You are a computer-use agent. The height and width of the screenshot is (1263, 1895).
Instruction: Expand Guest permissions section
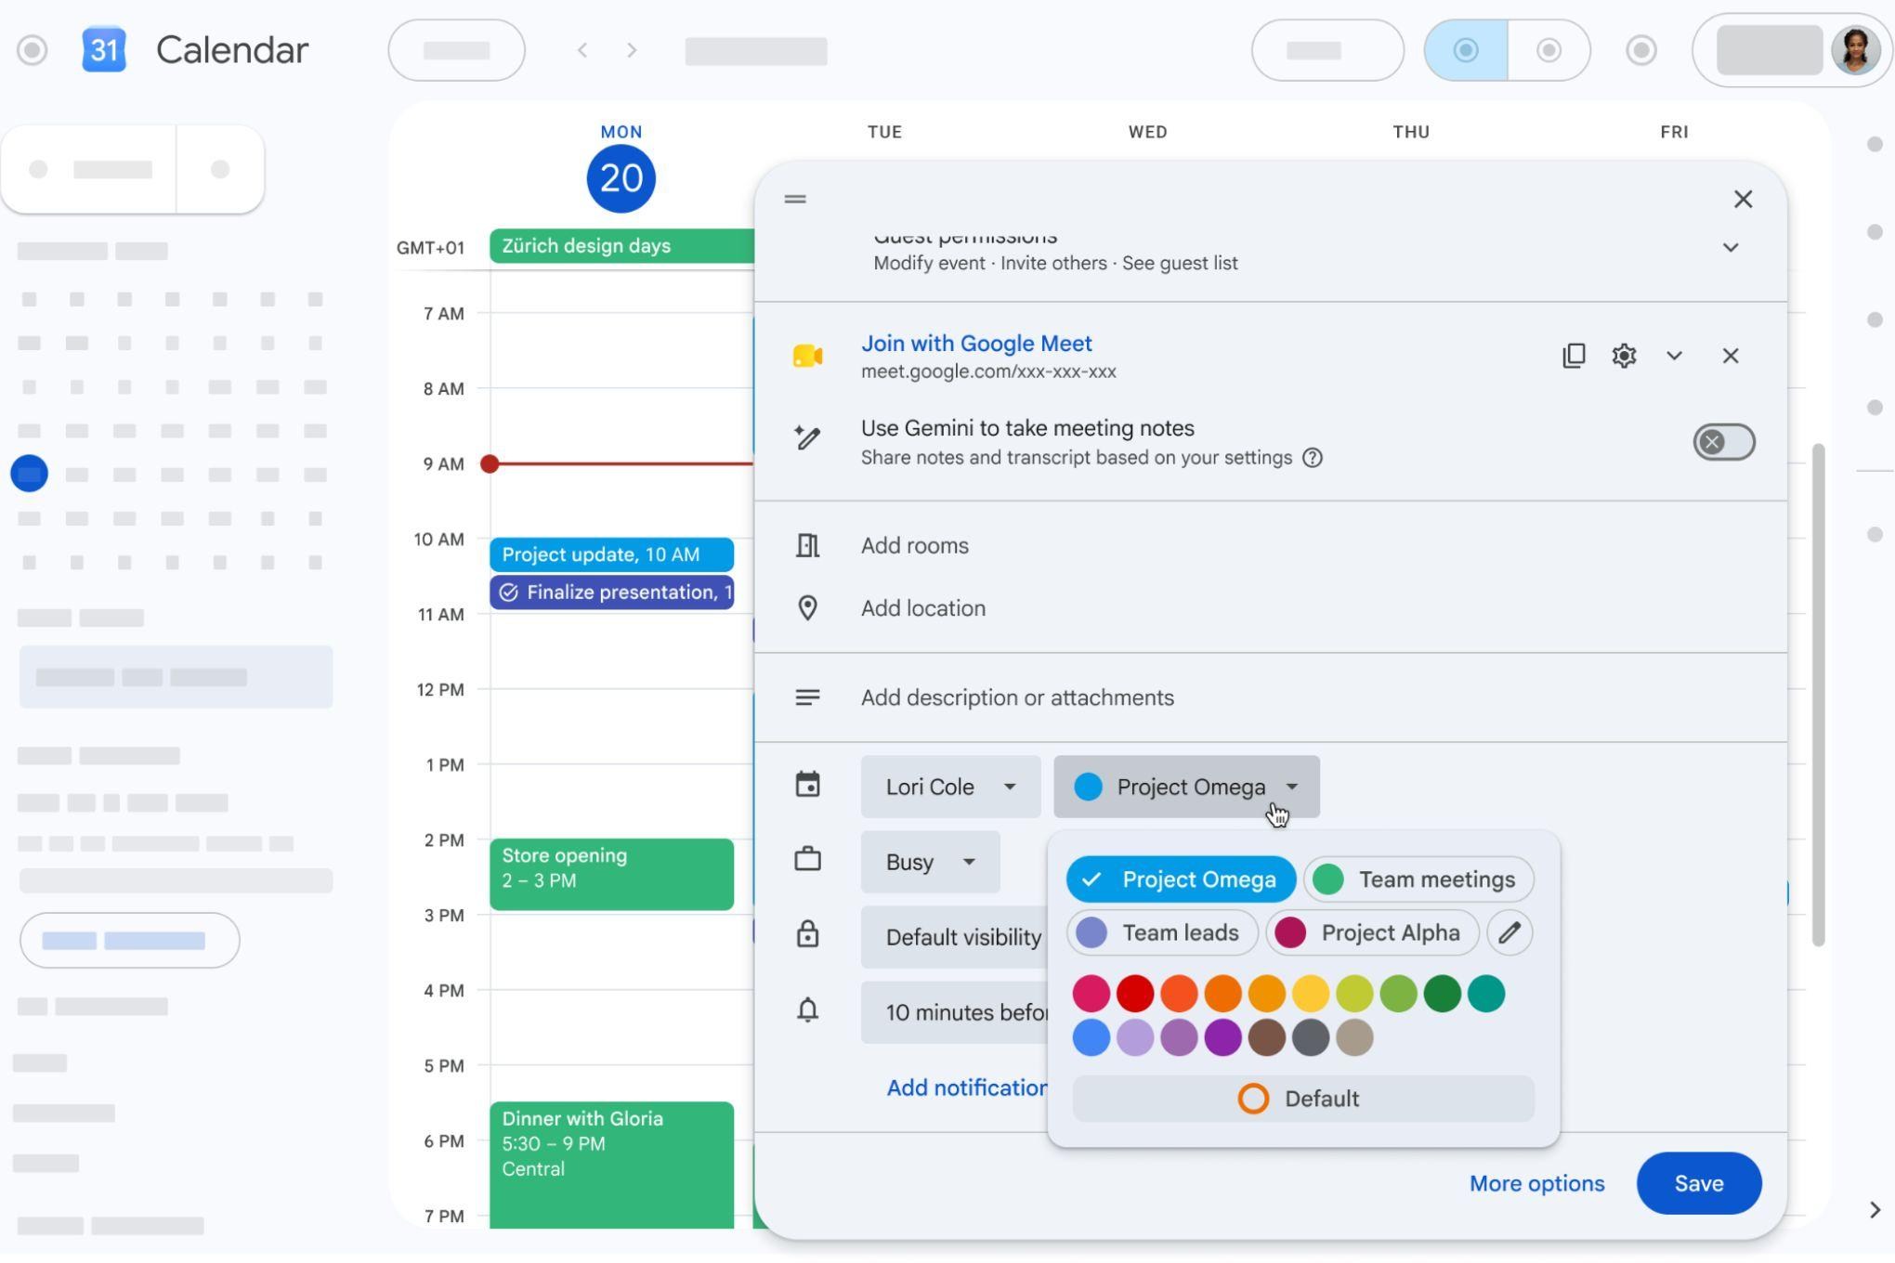click(1730, 248)
